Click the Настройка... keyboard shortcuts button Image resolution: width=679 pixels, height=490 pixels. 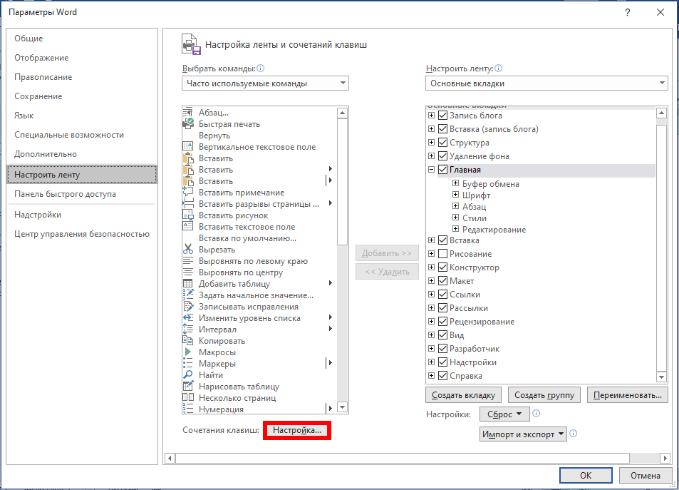point(297,430)
